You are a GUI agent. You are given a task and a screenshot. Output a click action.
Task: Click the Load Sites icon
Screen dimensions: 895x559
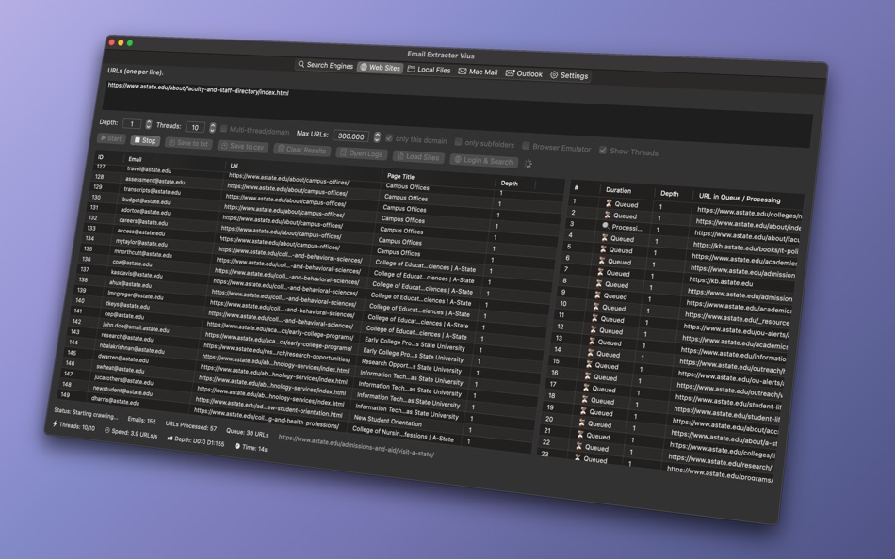pyautogui.click(x=399, y=154)
